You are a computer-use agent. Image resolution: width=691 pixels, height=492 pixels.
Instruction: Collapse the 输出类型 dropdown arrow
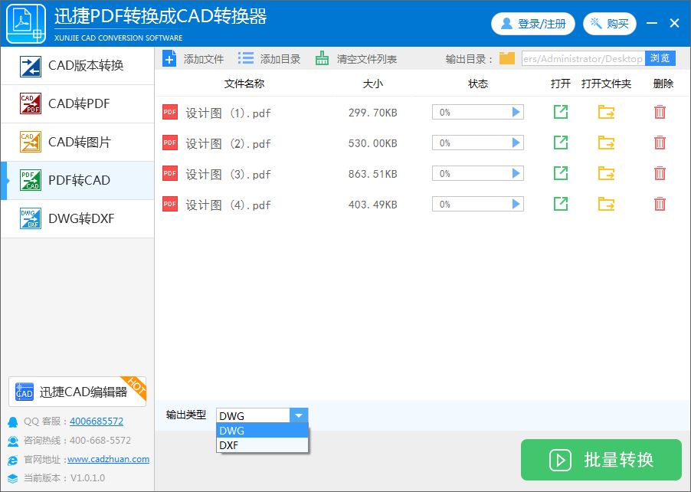(x=299, y=415)
